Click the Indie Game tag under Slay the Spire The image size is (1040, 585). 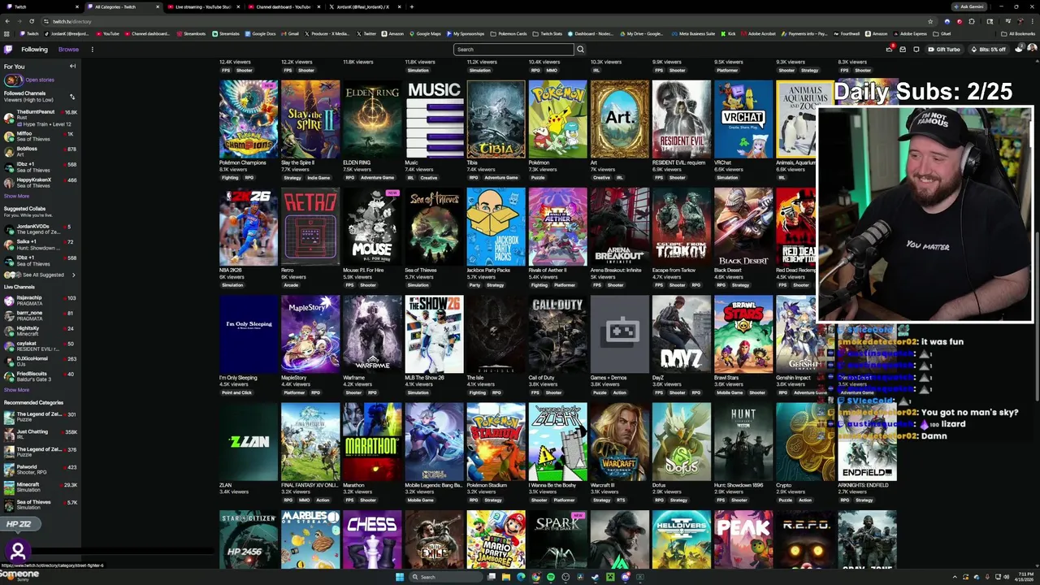318,178
